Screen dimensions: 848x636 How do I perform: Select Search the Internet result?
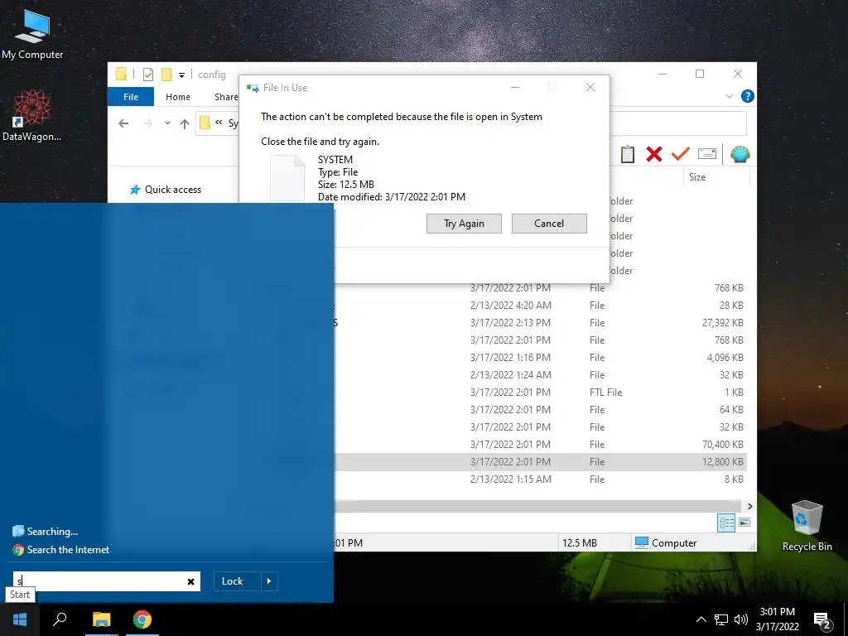pos(60,550)
